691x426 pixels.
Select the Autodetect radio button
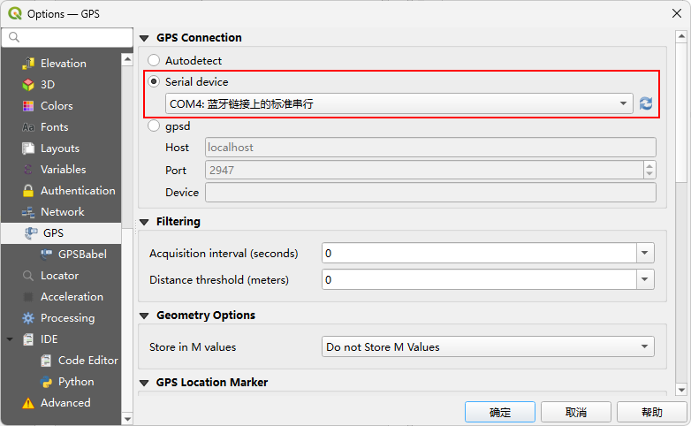click(x=154, y=60)
